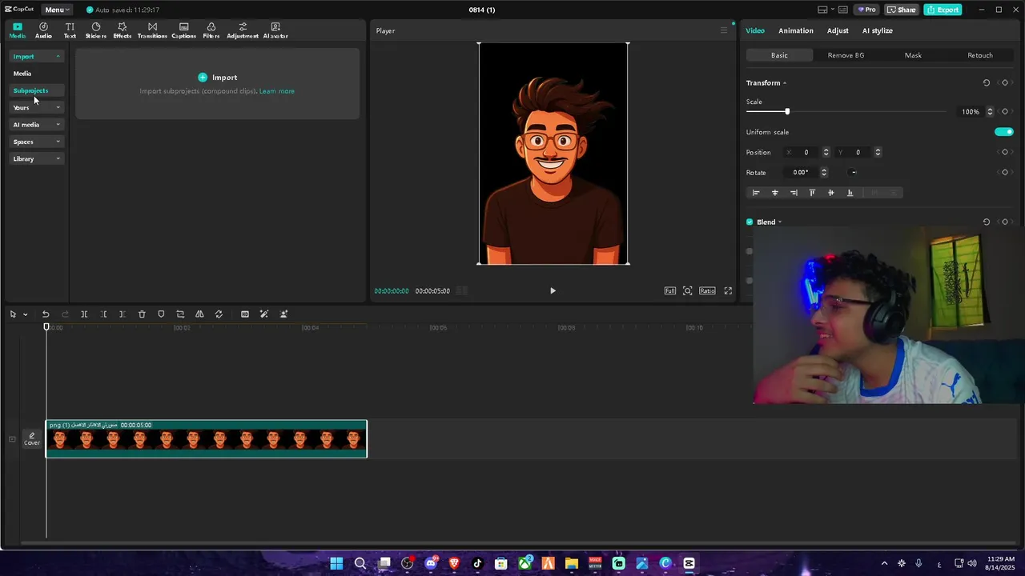The height and width of the screenshot is (576, 1025).
Task: Click the Scale slider handle
Action: [787, 111]
